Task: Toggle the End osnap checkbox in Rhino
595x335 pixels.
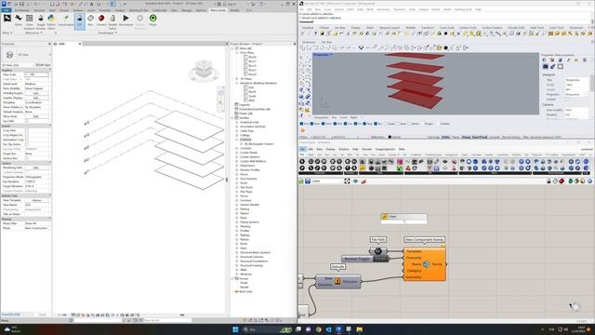Action: point(301,124)
